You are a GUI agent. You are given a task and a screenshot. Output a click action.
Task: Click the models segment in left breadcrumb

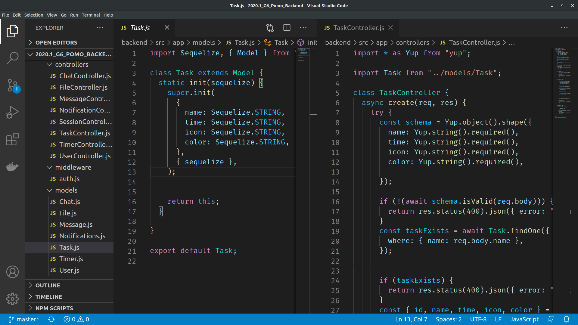coord(204,42)
